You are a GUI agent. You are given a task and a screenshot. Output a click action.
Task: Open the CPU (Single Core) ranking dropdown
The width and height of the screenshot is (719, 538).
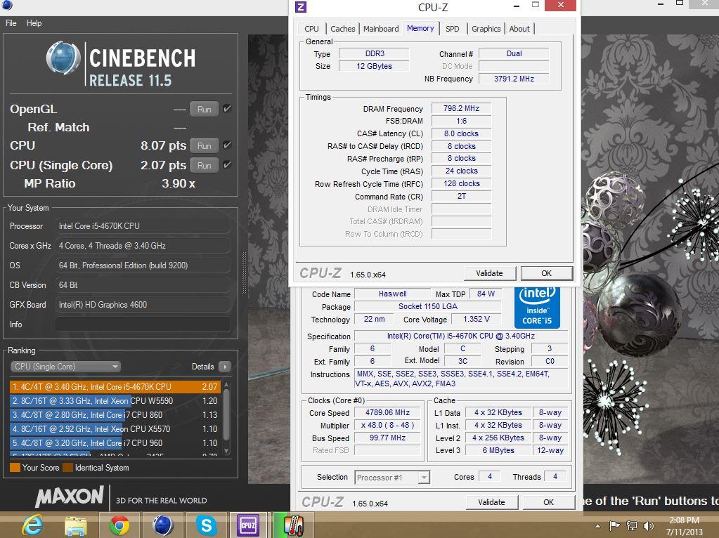65,367
